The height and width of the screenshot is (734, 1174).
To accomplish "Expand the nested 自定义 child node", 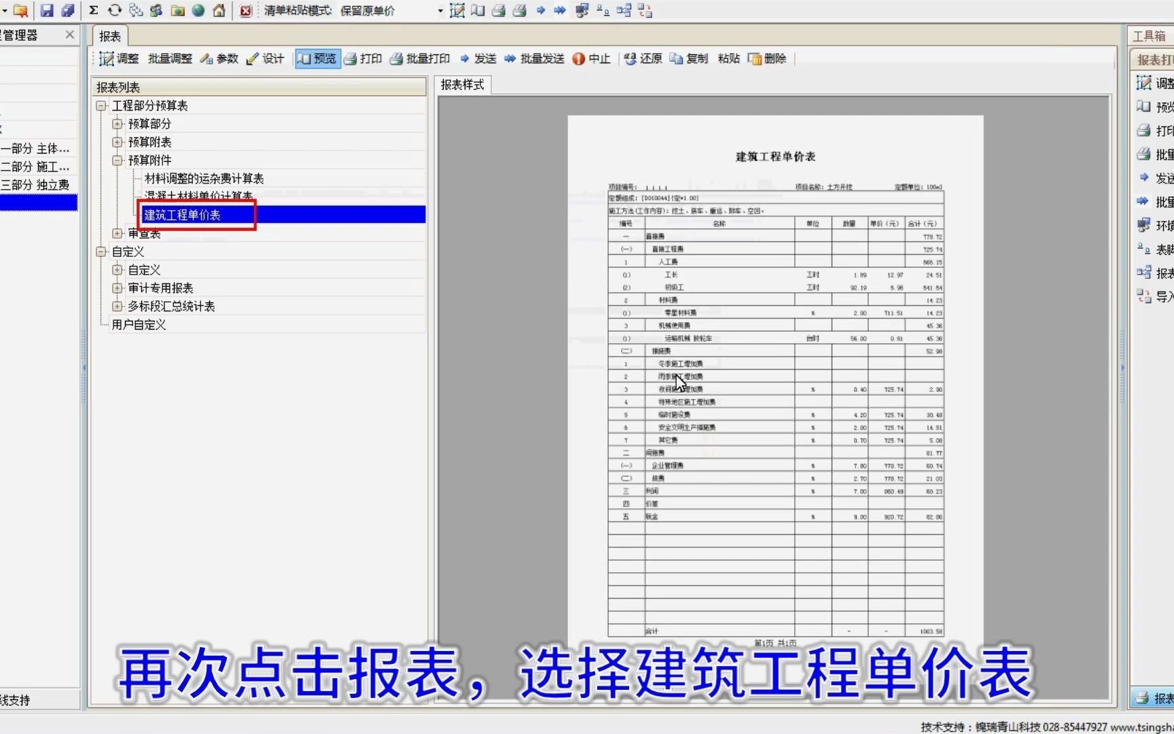I will pyautogui.click(x=118, y=270).
